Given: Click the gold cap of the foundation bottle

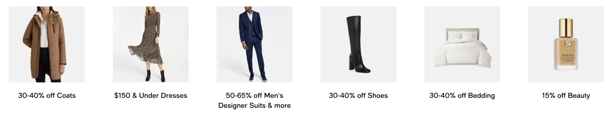Looking at the screenshot, I should (566, 28).
